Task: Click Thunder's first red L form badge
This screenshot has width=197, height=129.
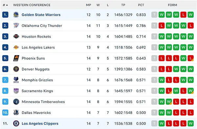Action: click(162, 26)
